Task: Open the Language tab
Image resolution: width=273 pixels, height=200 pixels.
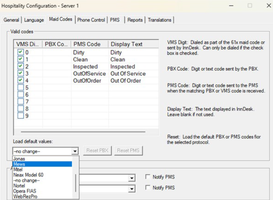Action: (x=34, y=20)
